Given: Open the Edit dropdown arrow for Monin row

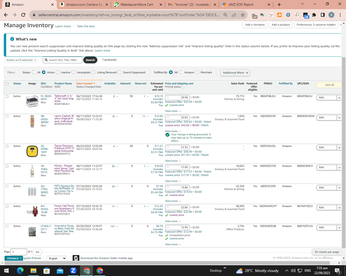Looking at the screenshot, I should [339, 167].
